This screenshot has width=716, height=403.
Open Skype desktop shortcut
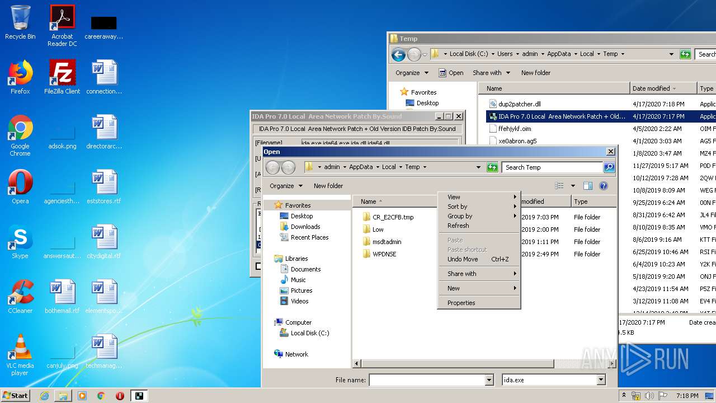point(20,242)
